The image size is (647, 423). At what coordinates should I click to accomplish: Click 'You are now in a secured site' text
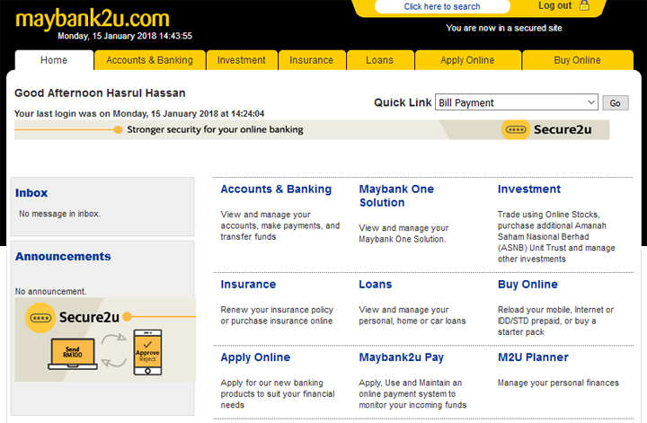click(504, 28)
